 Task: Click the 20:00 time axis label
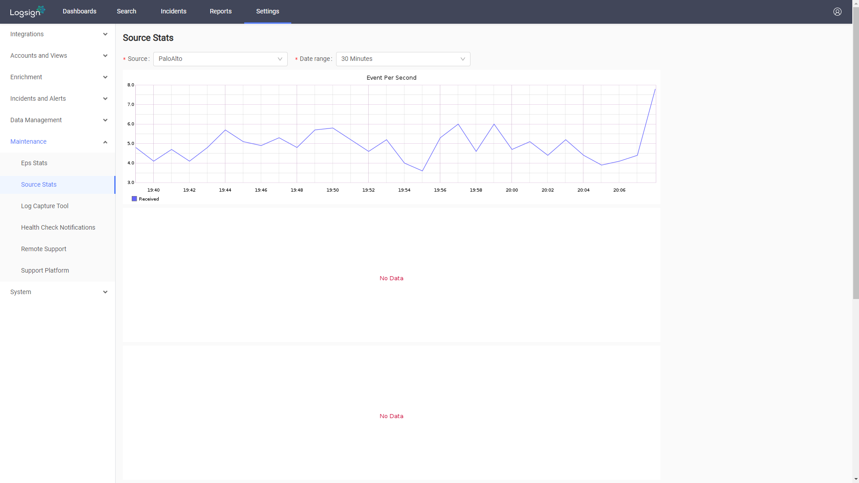[512, 190]
